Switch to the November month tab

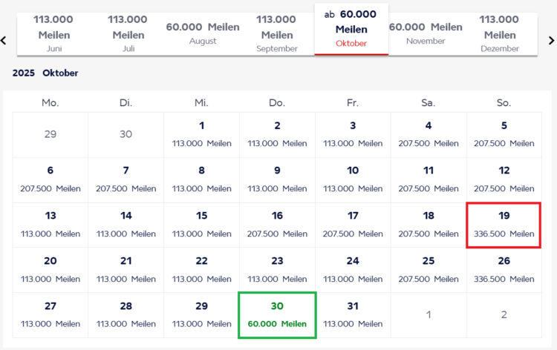click(426, 33)
